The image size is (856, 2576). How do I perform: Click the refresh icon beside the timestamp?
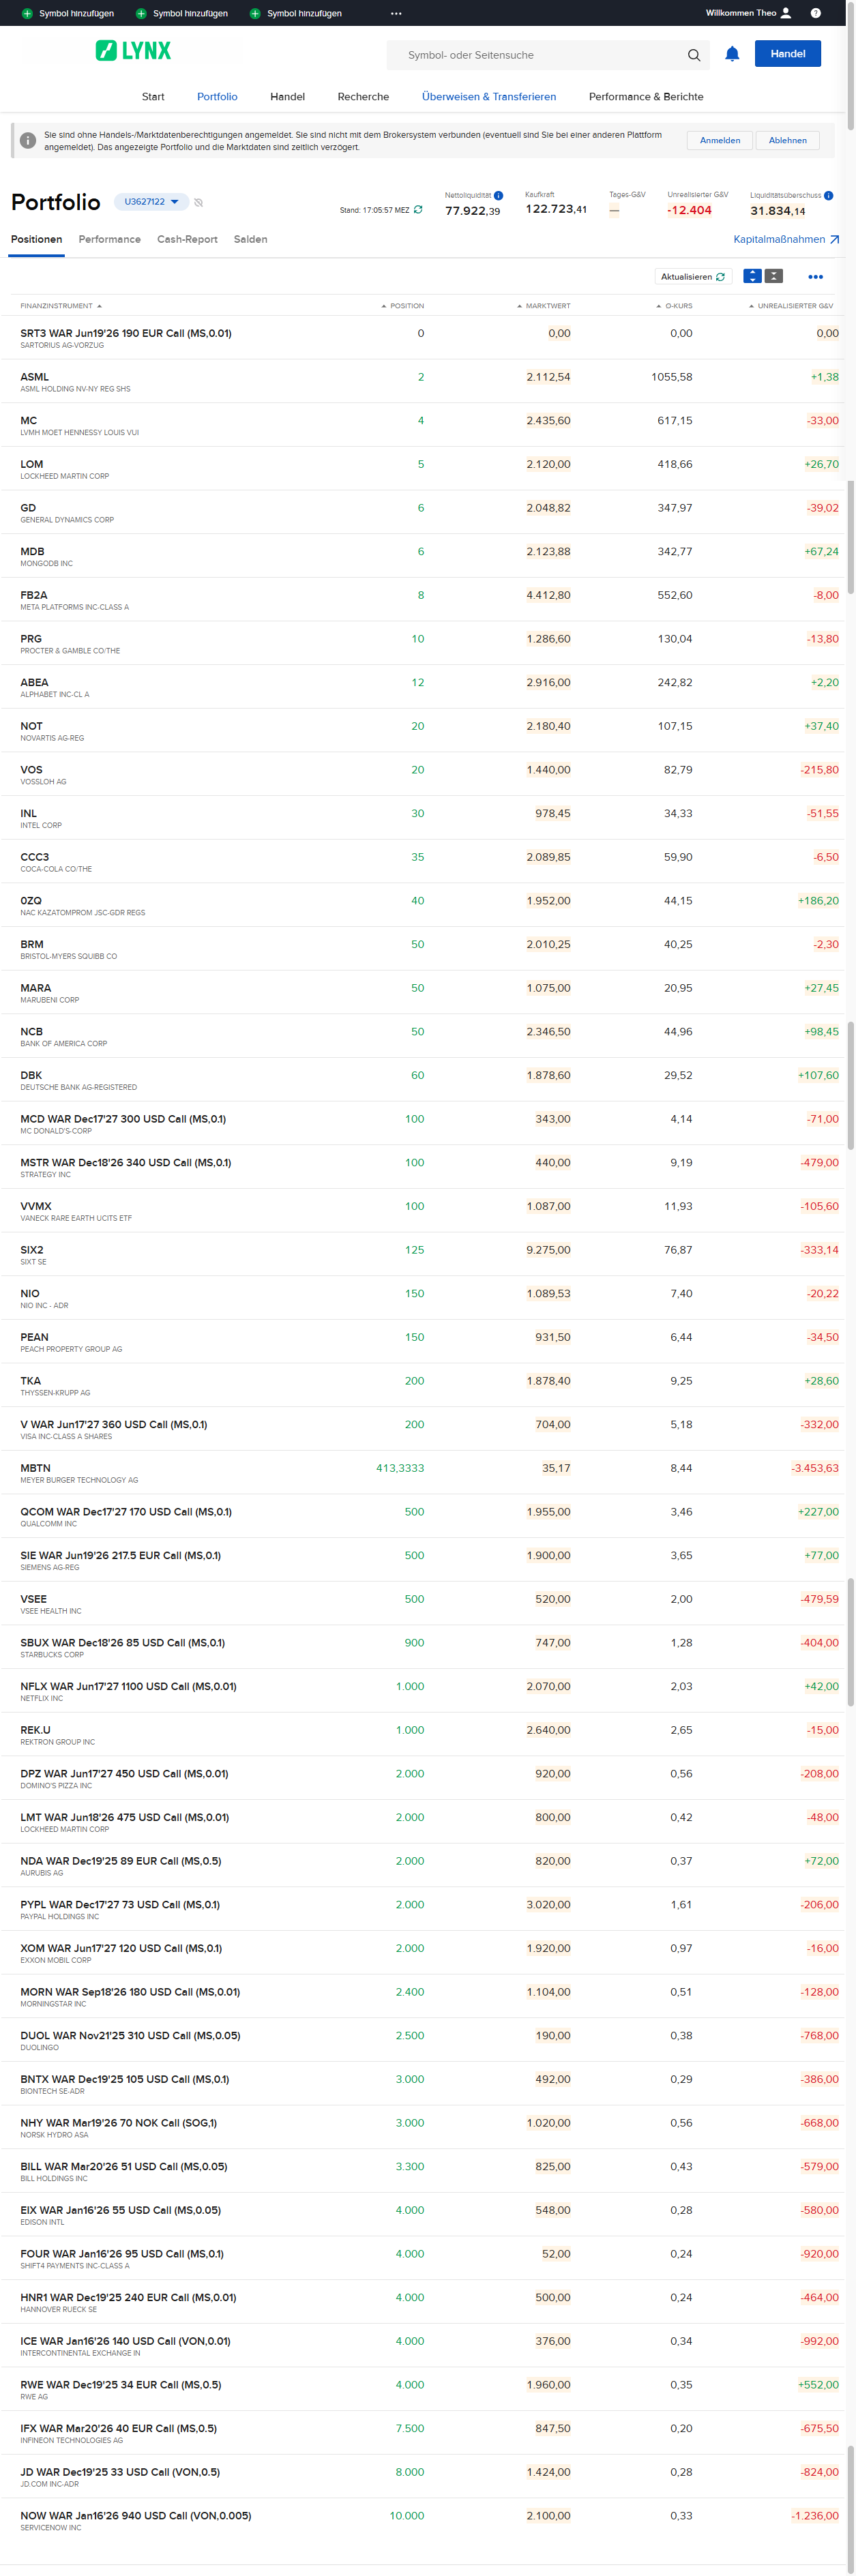click(418, 210)
